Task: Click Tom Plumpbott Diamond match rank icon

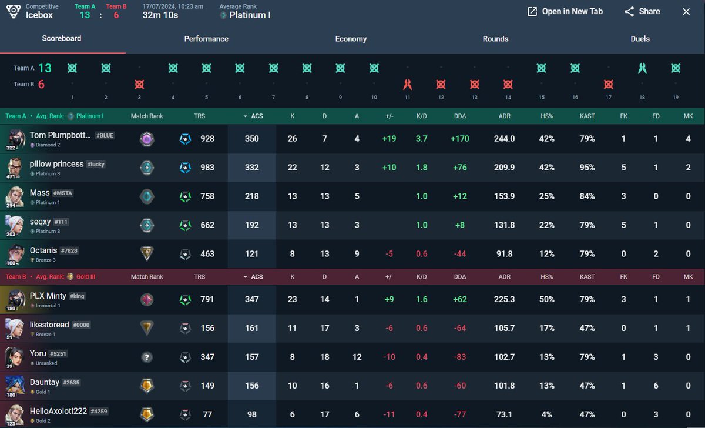Action: pyautogui.click(x=147, y=139)
